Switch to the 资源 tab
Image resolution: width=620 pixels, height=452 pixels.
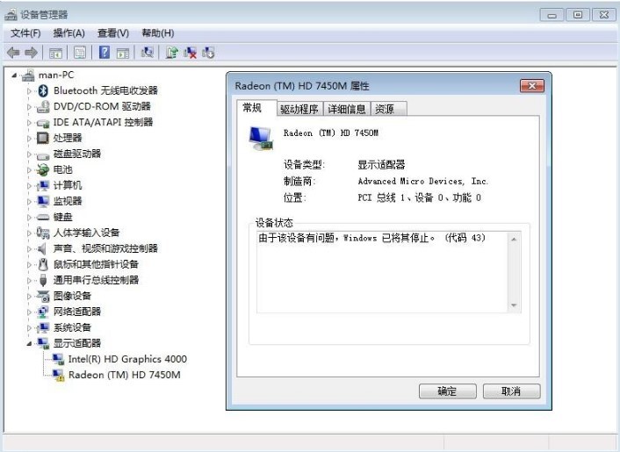[389, 109]
